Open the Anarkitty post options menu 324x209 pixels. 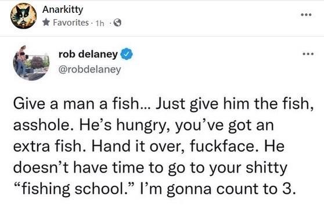point(306,15)
